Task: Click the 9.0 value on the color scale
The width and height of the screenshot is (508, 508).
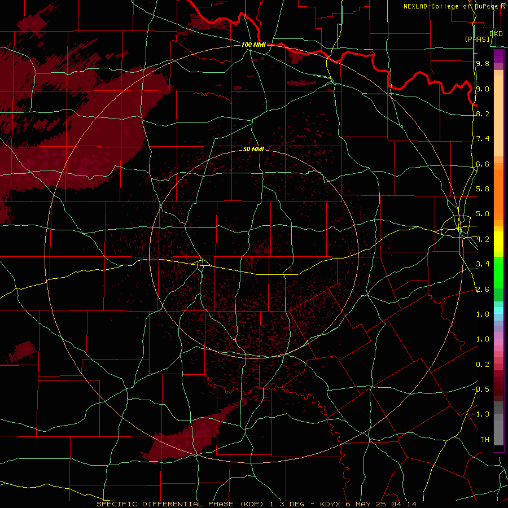Action: click(483, 89)
